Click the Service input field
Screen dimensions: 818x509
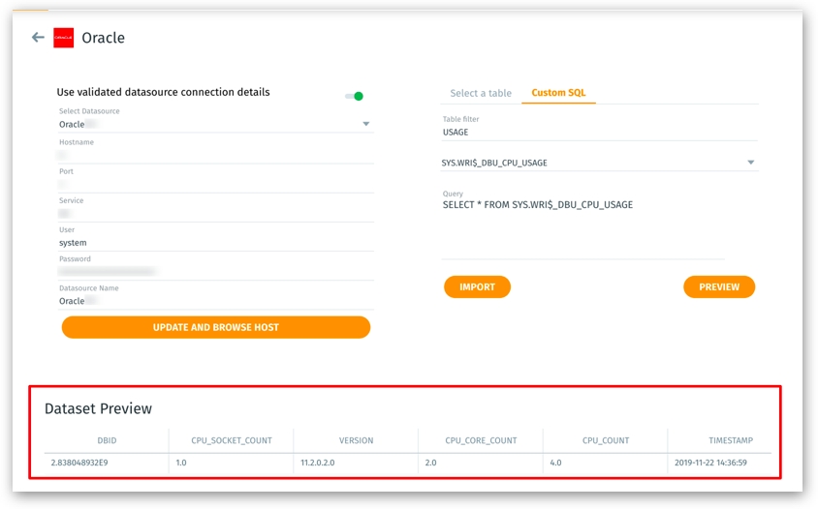tap(215, 213)
